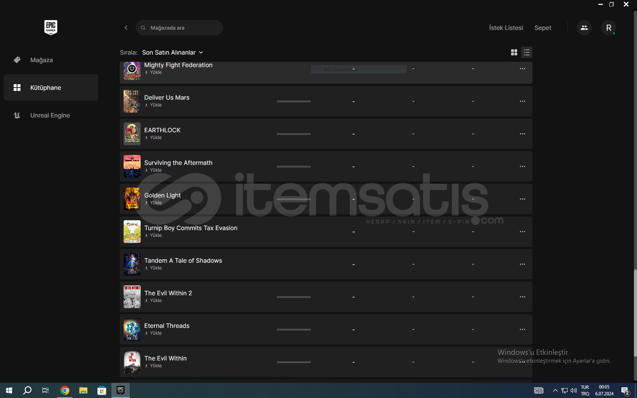Open Unreal Engine section
Image resolution: width=637 pixels, height=398 pixels.
coord(51,115)
